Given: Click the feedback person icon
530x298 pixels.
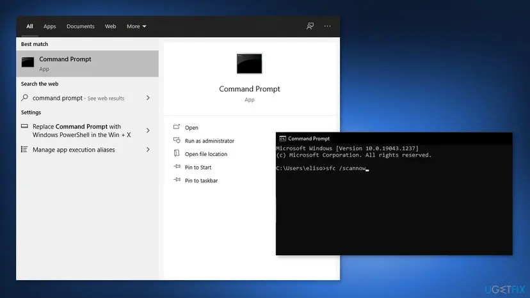Looking at the screenshot, I should tap(310, 26).
